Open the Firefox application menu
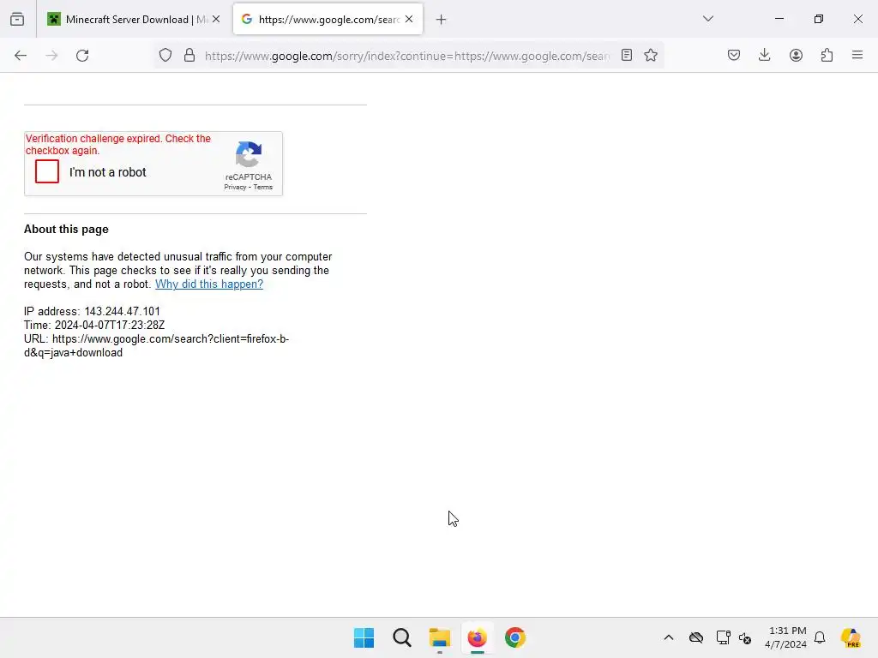The height and width of the screenshot is (658, 878). pos(857,55)
